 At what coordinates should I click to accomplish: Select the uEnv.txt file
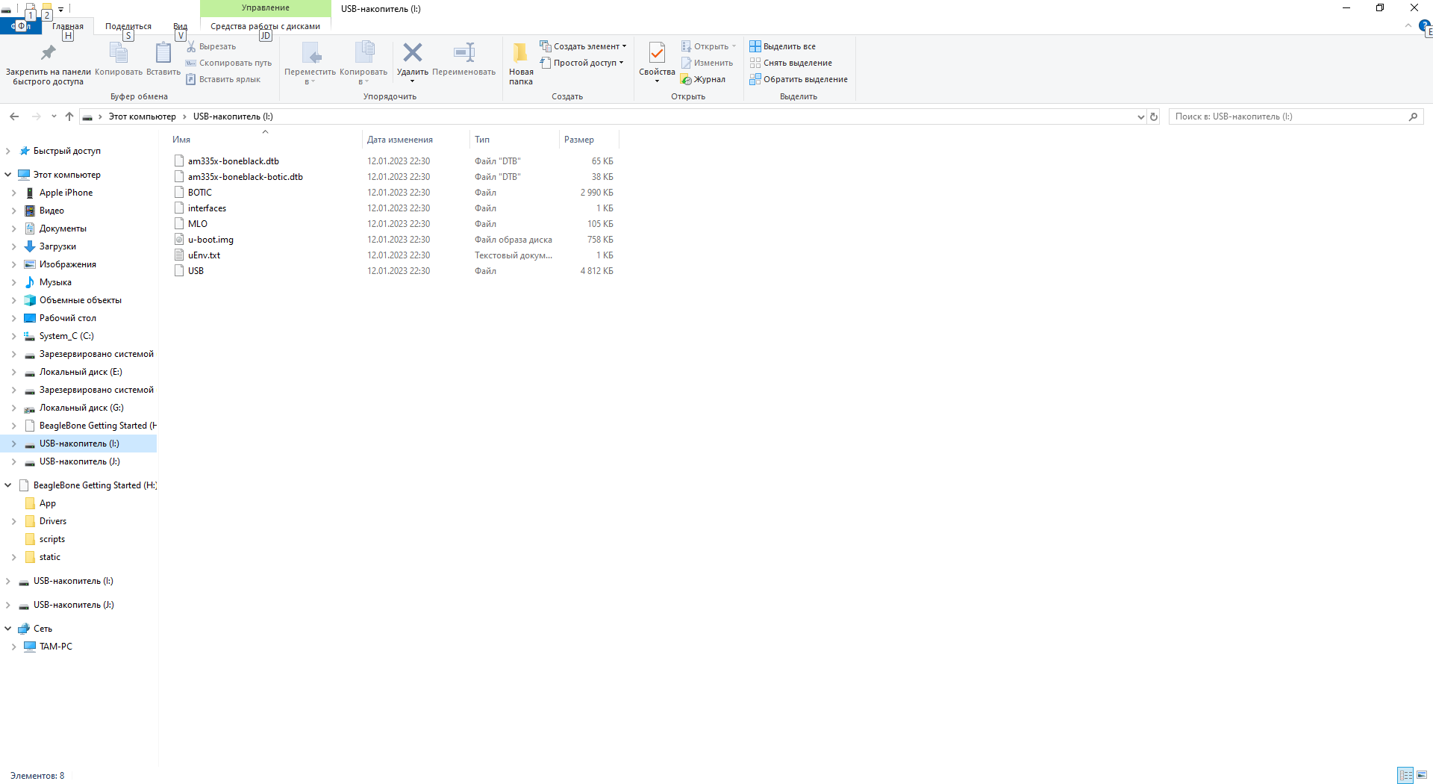coord(204,255)
